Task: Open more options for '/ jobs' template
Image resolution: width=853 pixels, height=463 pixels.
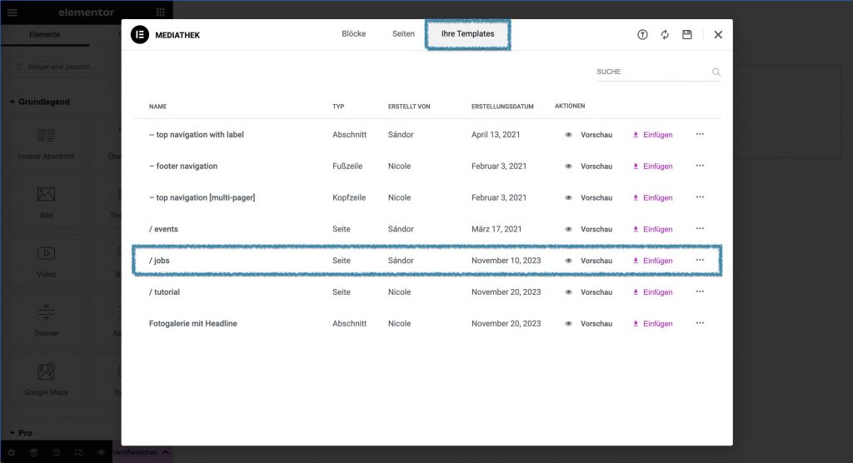Action: (700, 261)
